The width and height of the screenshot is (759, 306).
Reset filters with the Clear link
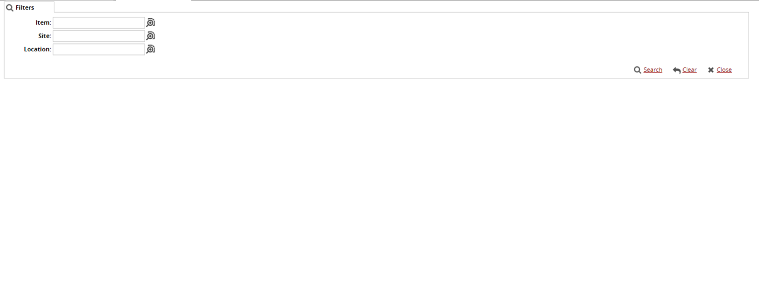689,70
